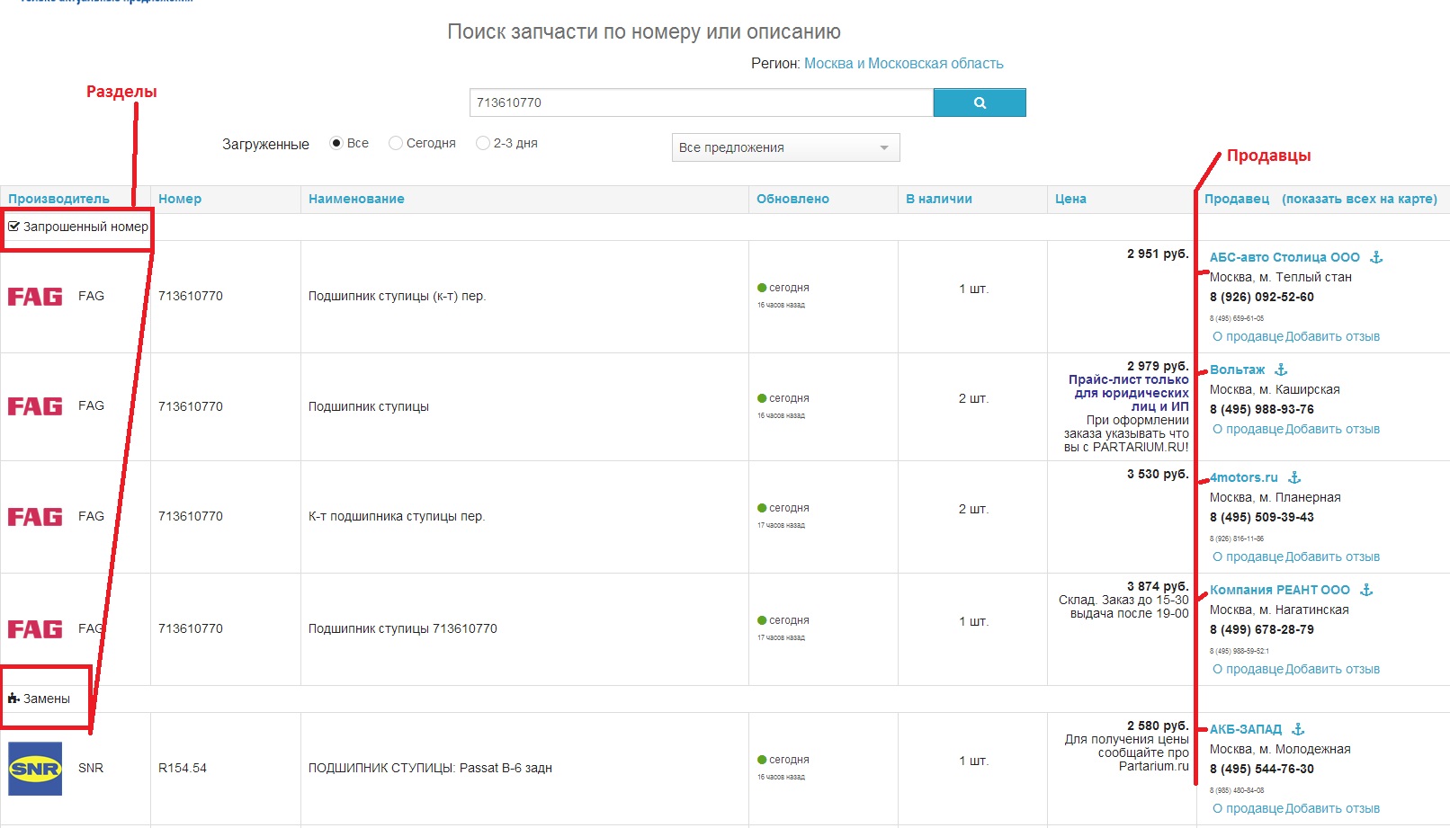
Task: Click Добавить отзыв for АКБ-ЗАПАД
Action: (x=1332, y=808)
